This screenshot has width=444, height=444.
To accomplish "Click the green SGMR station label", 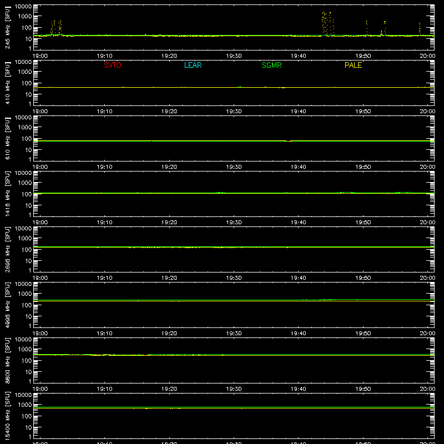I will 271,65.
